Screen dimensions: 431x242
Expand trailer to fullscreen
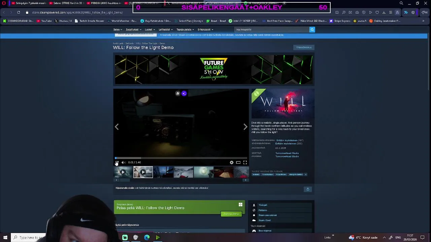[245, 162]
